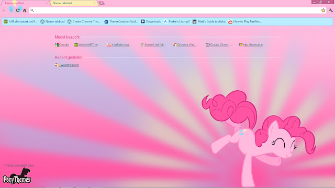Focus the address bar input

[x=177, y=10]
